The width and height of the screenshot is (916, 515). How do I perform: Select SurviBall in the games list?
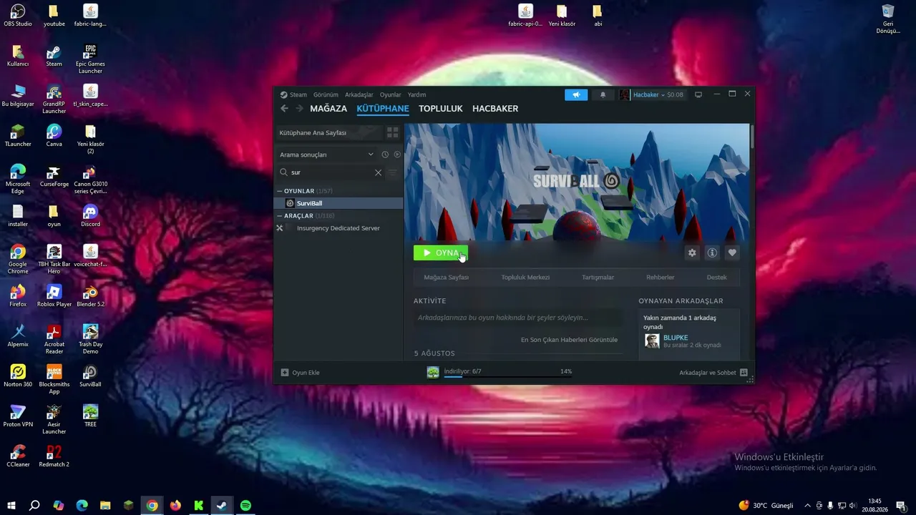click(340, 203)
